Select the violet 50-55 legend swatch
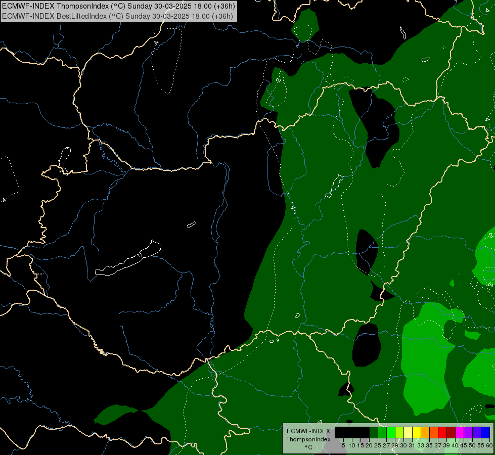 (x=477, y=432)
